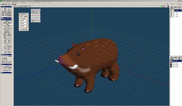
Task: Click red X button under the move handle
Action: (x=33, y=15)
